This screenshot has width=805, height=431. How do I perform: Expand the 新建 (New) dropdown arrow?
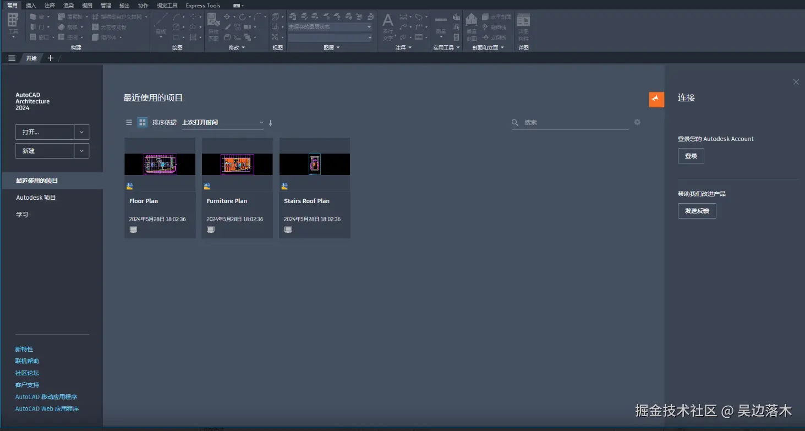pos(81,151)
